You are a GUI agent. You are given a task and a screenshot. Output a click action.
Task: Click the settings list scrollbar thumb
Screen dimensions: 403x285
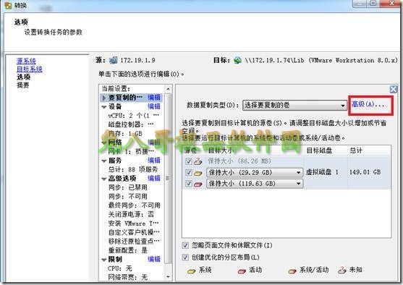pos(168,178)
